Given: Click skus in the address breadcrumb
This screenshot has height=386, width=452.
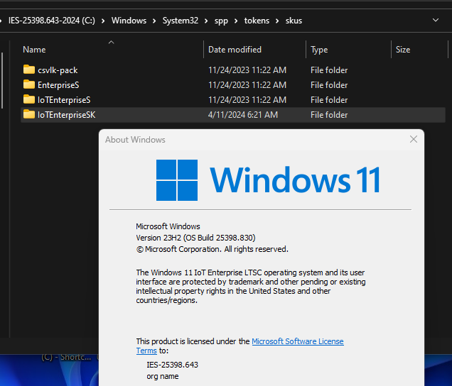Looking at the screenshot, I should coord(294,21).
